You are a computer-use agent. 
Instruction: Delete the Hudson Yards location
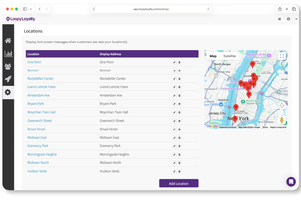(x=179, y=171)
